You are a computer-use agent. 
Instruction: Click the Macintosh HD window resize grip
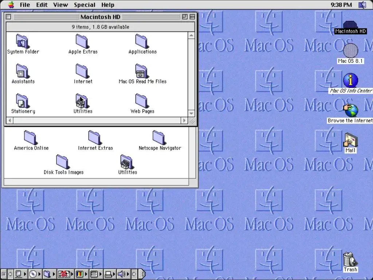(192, 121)
